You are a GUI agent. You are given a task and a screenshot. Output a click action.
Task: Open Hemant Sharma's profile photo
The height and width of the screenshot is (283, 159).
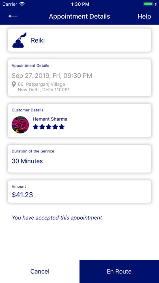click(20, 125)
